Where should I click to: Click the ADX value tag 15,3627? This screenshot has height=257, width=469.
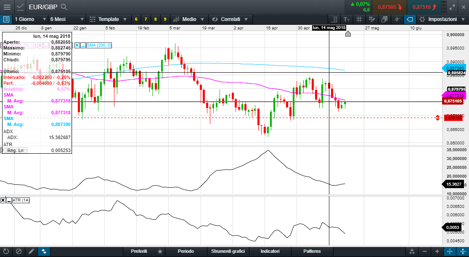(x=453, y=184)
